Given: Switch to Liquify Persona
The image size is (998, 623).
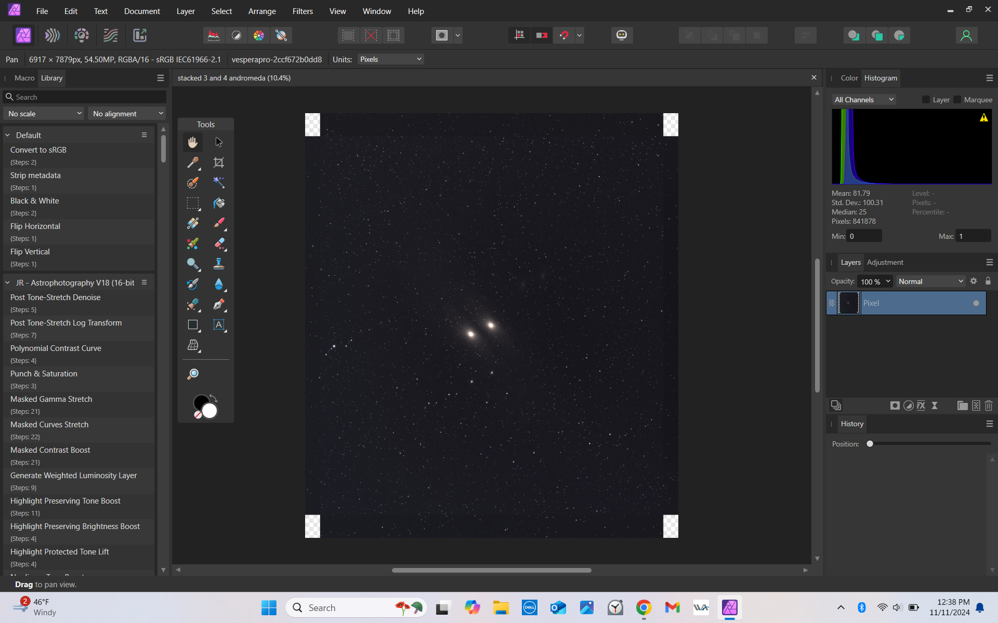Looking at the screenshot, I should click(x=52, y=35).
